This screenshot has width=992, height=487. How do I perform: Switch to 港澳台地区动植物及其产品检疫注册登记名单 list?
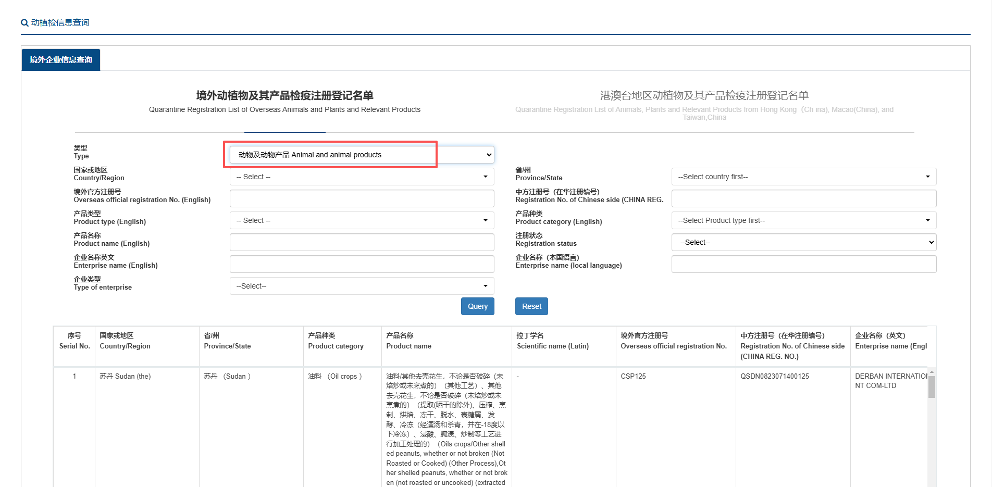coord(704,96)
